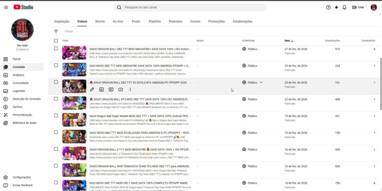Check the Dragon Ball Super Mobile MOD row

(56, 116)
